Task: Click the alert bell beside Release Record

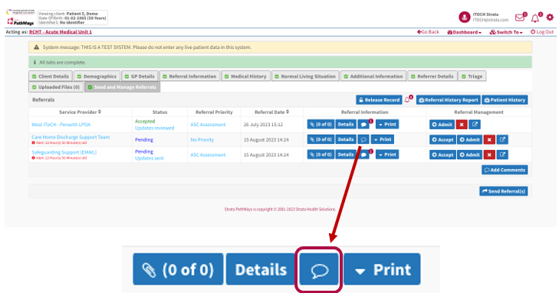Action: point(407,100)
